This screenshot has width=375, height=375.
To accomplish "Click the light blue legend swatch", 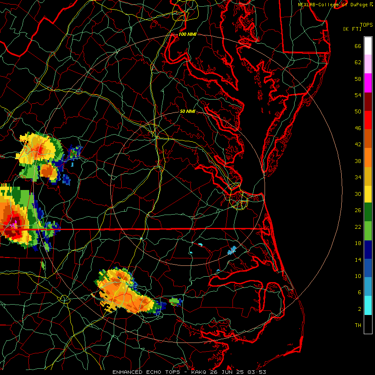I will pos(368,287).
